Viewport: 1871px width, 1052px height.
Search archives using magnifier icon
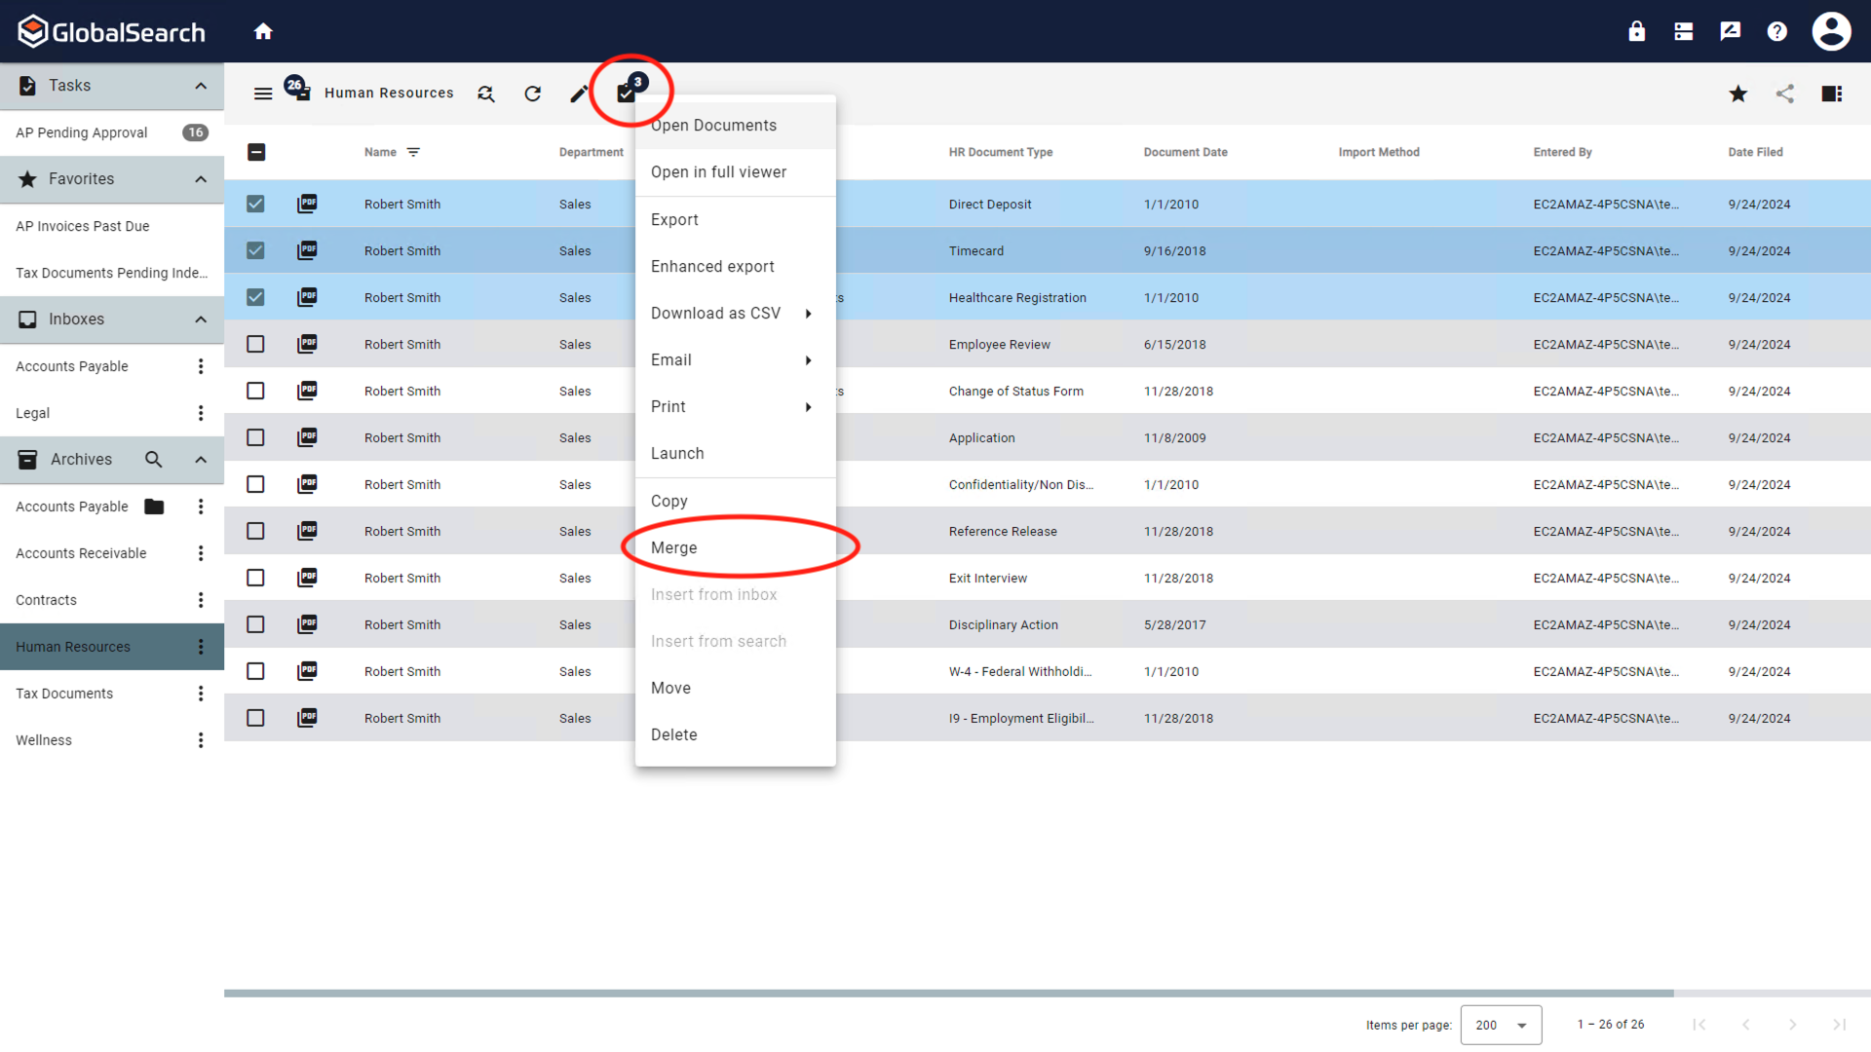coord(154,460)
